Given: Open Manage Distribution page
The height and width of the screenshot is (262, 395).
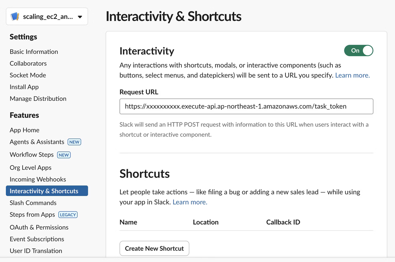Looking at the screenshot, I should coord(38,98).
